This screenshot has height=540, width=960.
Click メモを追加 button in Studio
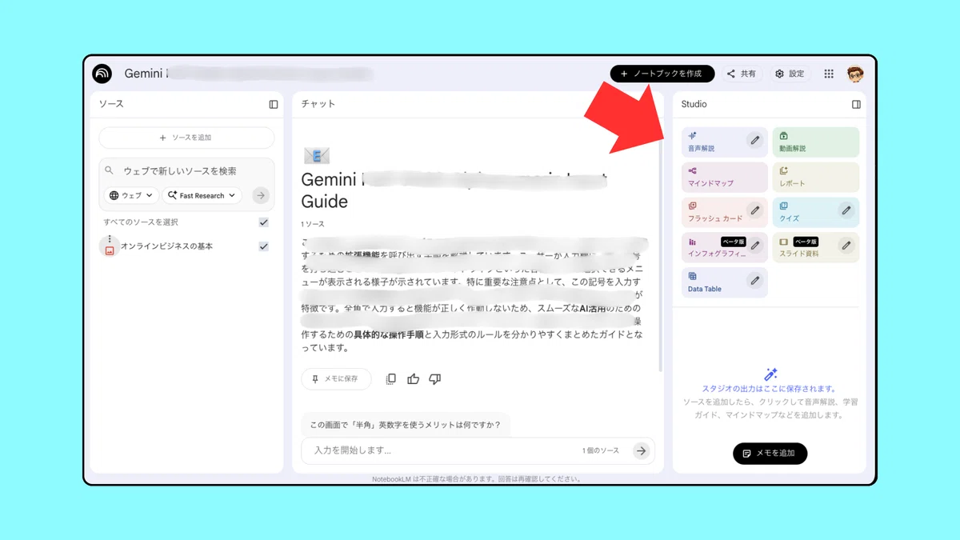(x=770, y=453)
